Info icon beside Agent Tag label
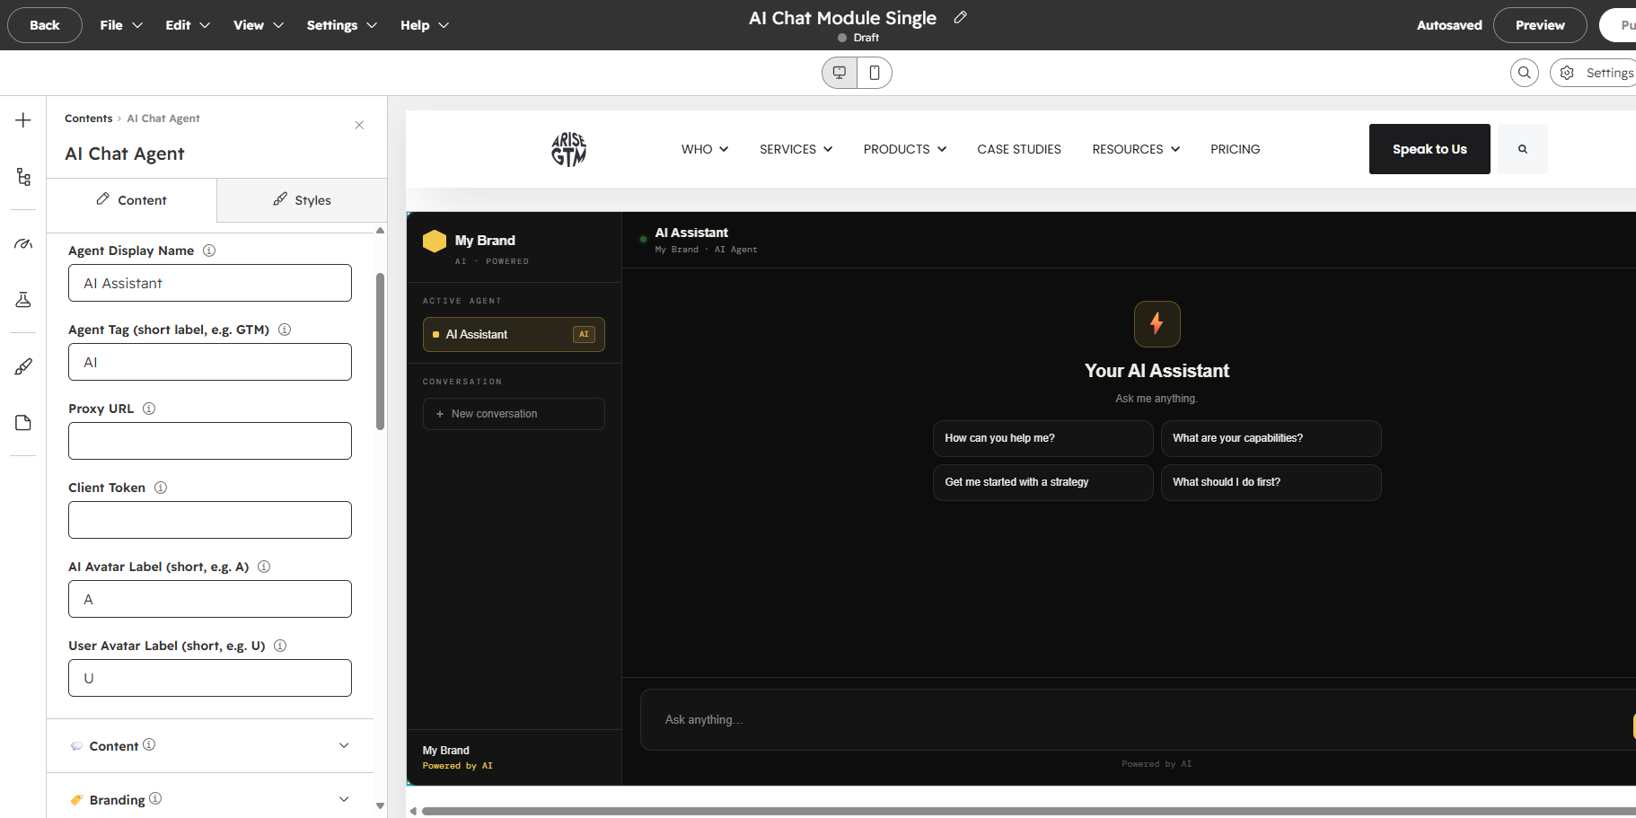The height and width of the screenshot is (818, 1636). pyautogui.click(x=285, y=330)
